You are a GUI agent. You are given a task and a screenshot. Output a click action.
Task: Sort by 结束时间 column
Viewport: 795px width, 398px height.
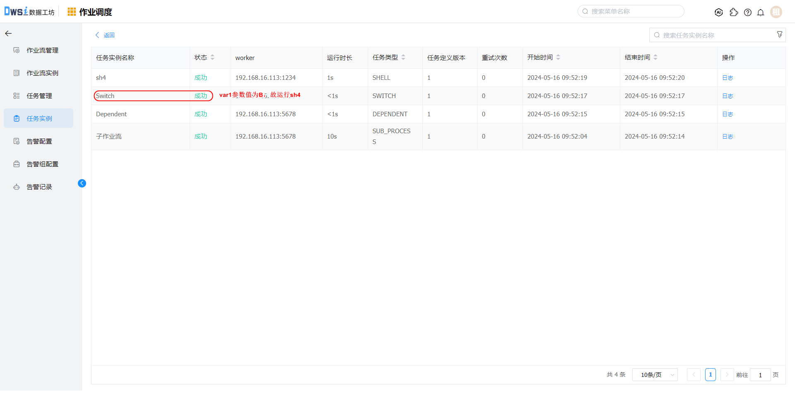tap(655, 58)
